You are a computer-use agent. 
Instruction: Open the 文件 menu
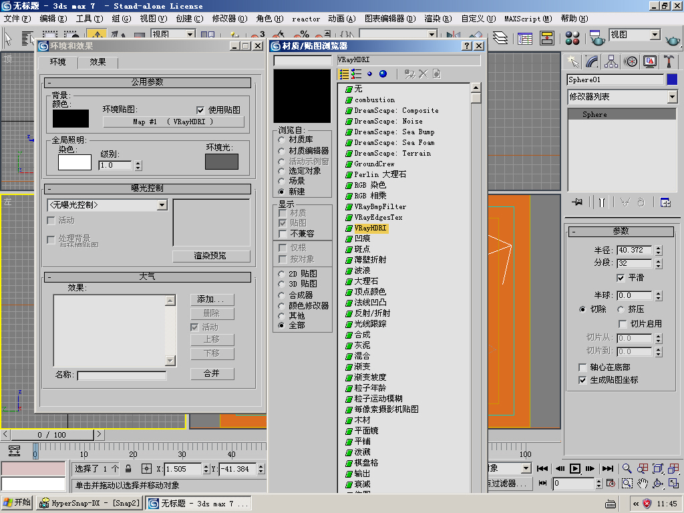pyautogui.click(x=17, y=19)
